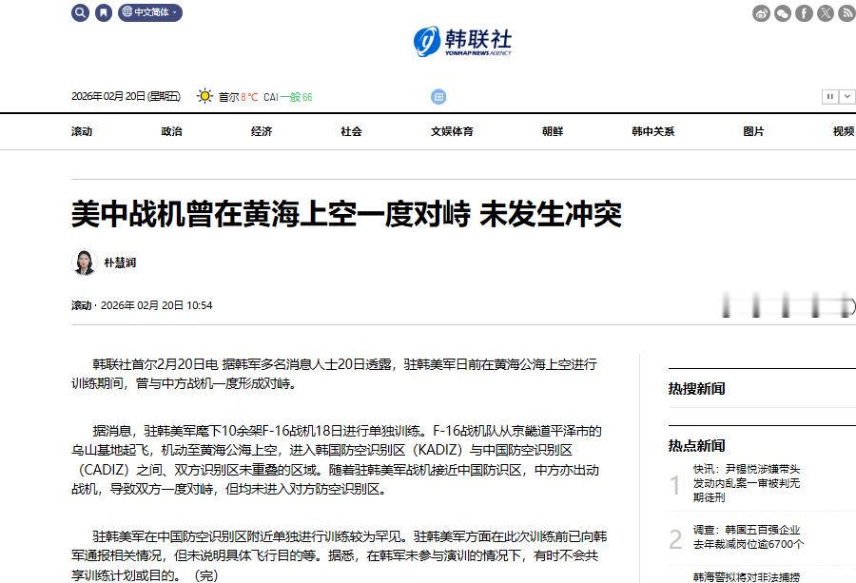Open the search icon
Image resolution: width=856 pixels, height=583 pixels.
[80, 12]
